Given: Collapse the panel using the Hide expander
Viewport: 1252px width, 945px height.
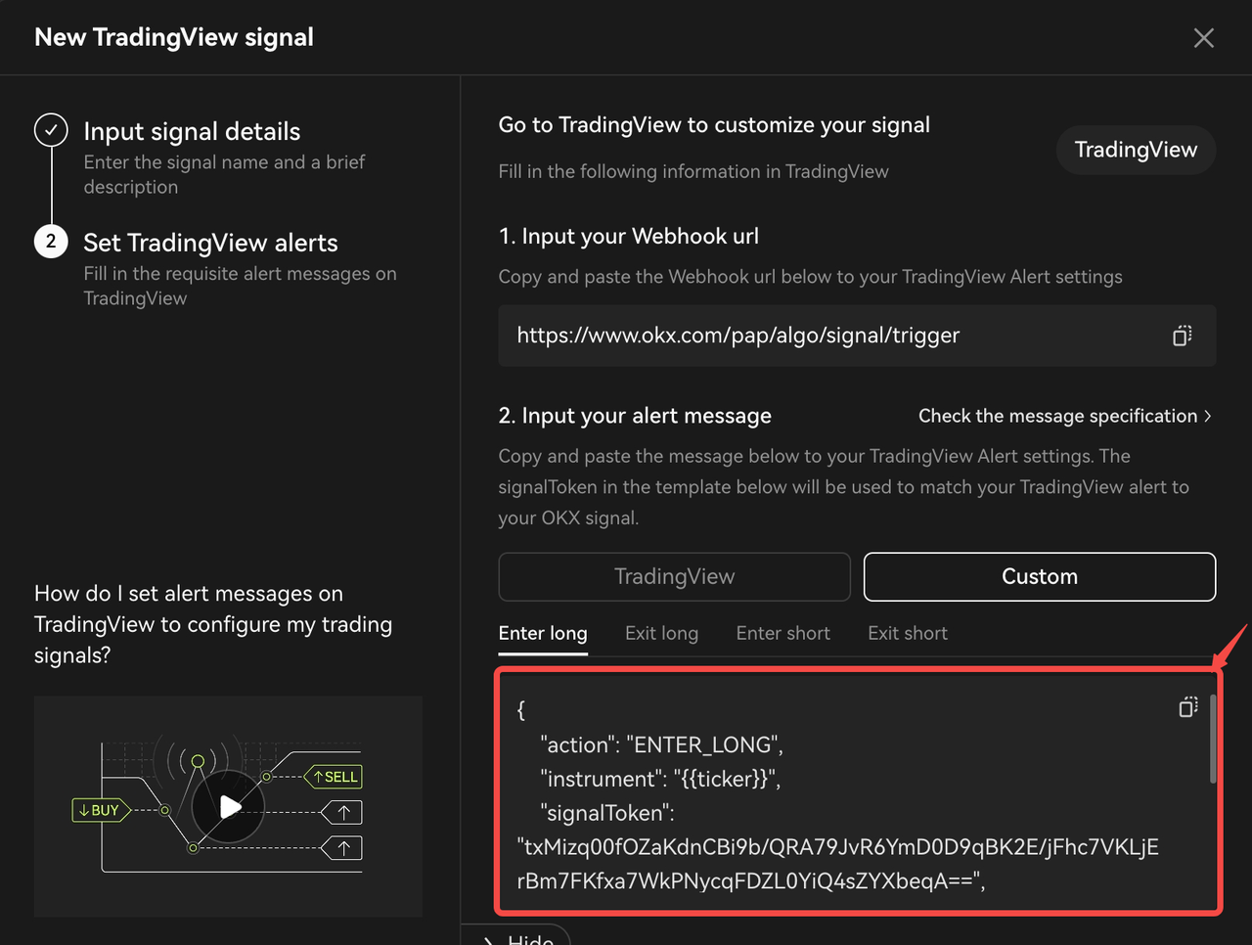Looking at the screenshot, I should pos(518,937).
